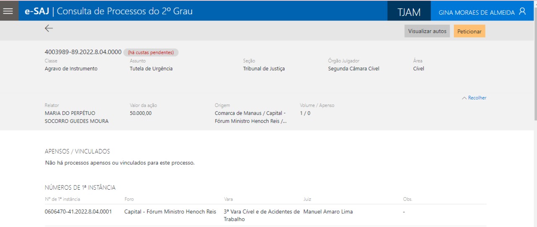Click the Peticionar button
The width and height of the screenshot is (537, 227).
469,31
